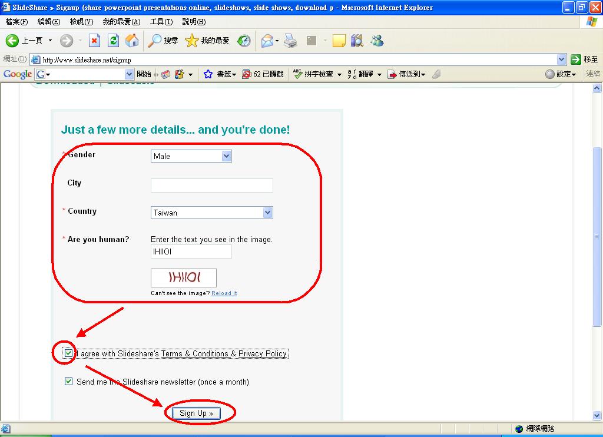Open the Research books icon
603x437 pixels.
click(357, 41)
